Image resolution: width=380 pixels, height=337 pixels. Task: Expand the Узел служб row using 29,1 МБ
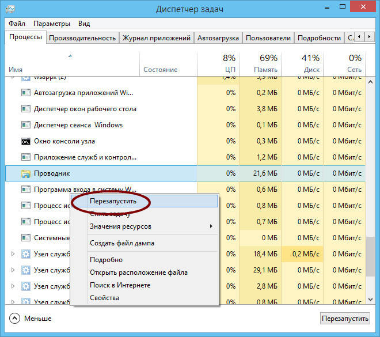click(13, 270)
